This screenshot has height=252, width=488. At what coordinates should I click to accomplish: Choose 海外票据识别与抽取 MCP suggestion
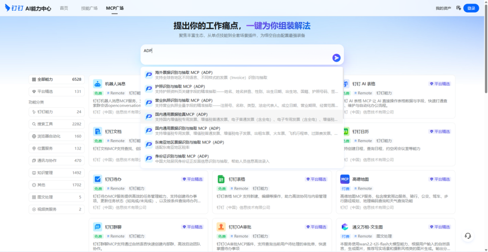[x=242, y=75]
